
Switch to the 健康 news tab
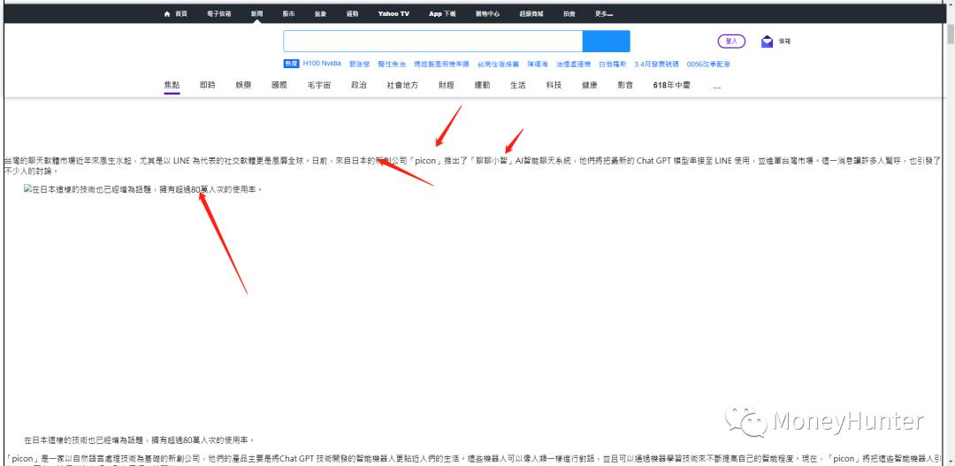(590, 86)
